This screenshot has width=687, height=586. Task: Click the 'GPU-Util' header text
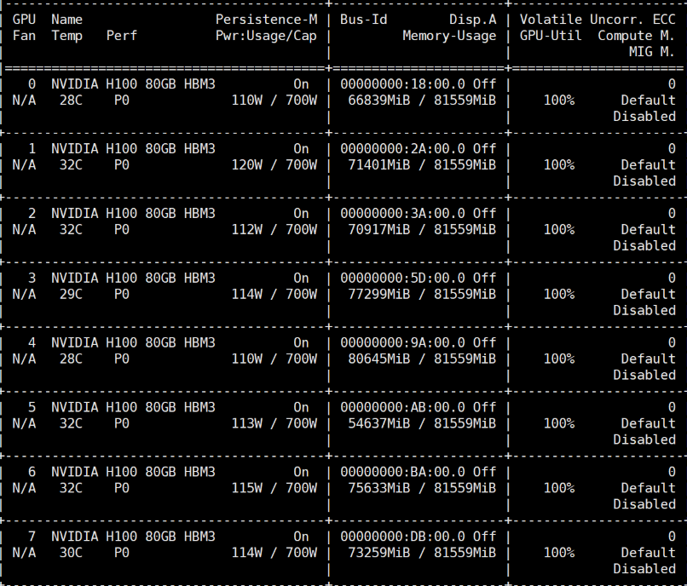(551, 36)
